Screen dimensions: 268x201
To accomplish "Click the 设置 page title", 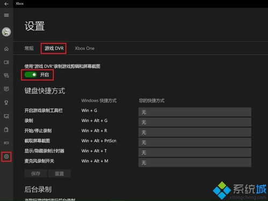I will (34, 26).
